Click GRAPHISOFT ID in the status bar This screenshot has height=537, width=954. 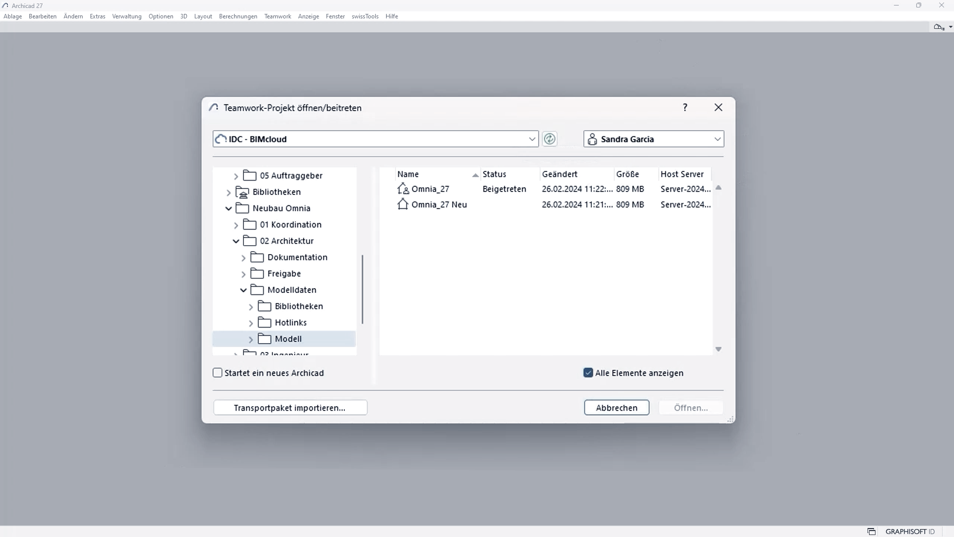(x=910, y=532)
